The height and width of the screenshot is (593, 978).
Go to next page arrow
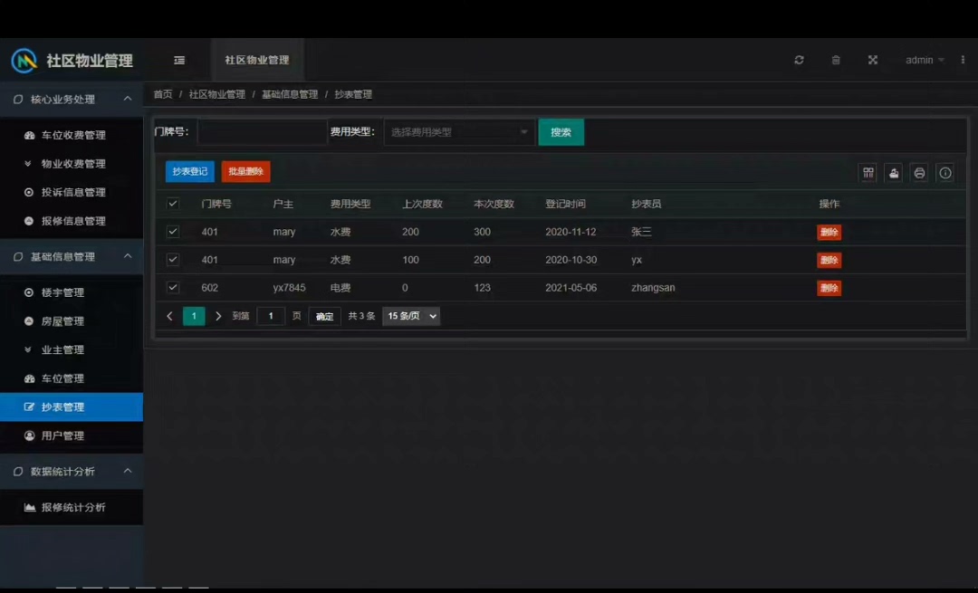217,316
